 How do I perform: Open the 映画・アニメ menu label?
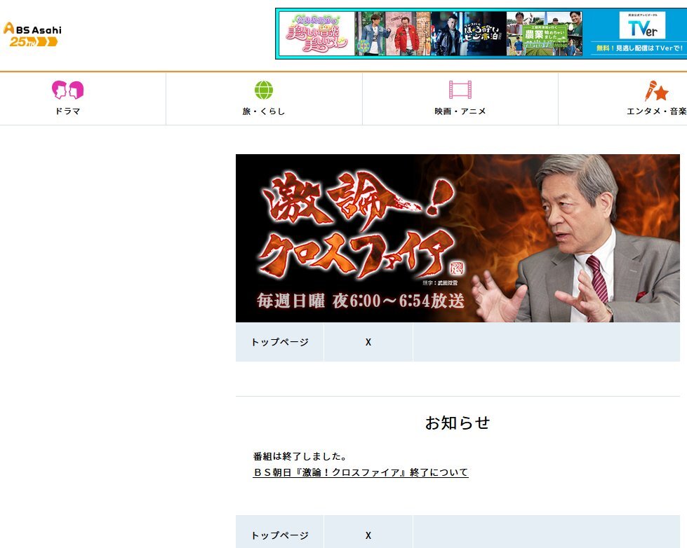click(460, 111)
